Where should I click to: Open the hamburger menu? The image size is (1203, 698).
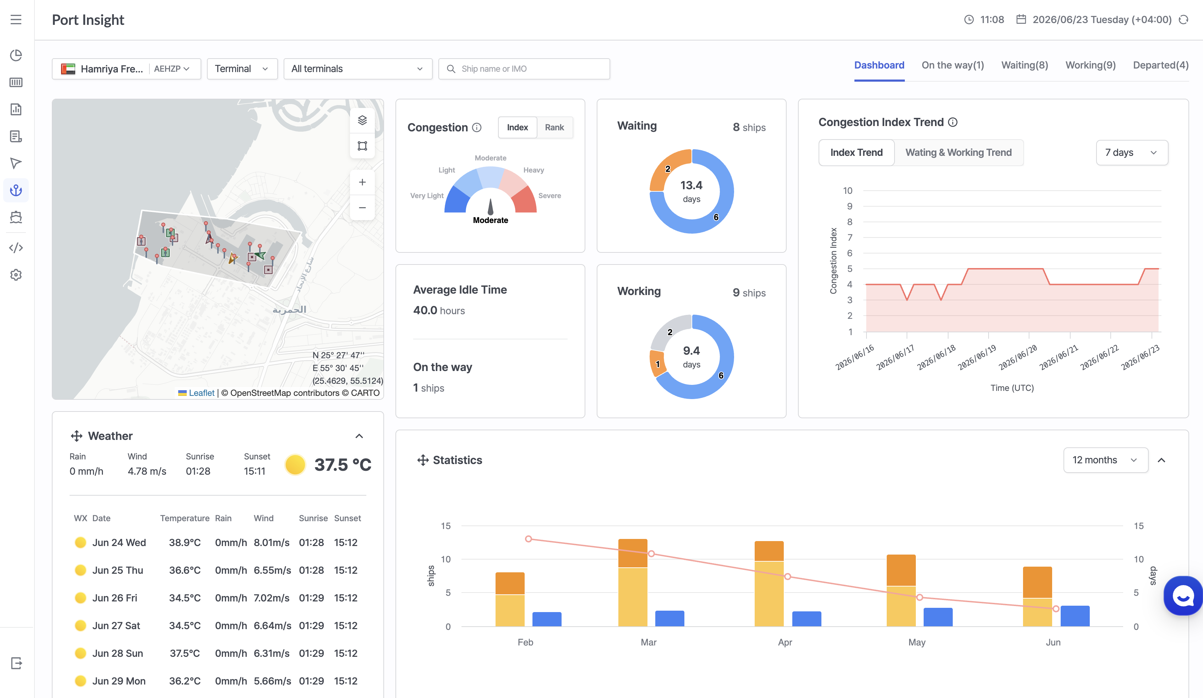[x=16, y=20]
